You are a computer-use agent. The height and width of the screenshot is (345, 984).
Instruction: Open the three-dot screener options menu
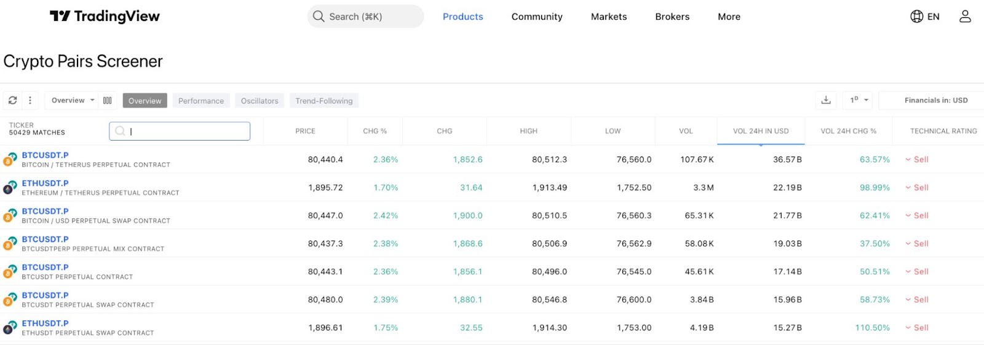[x=30, y=100]
